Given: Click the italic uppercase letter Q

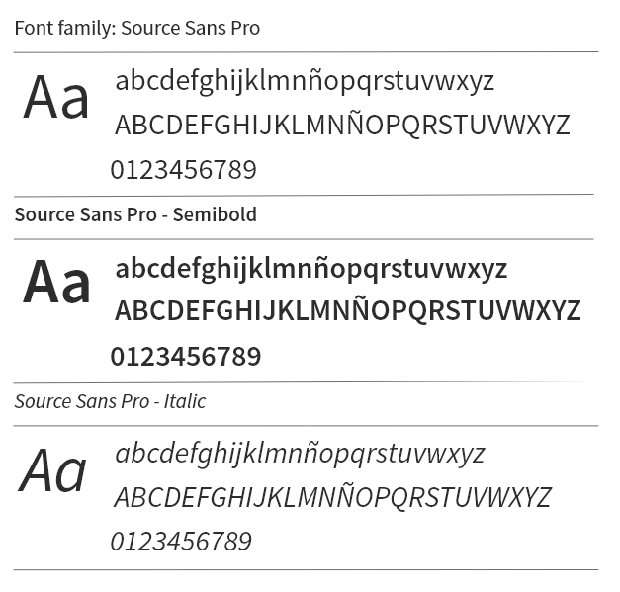Looking at the screenshot, I should [400, 498].
